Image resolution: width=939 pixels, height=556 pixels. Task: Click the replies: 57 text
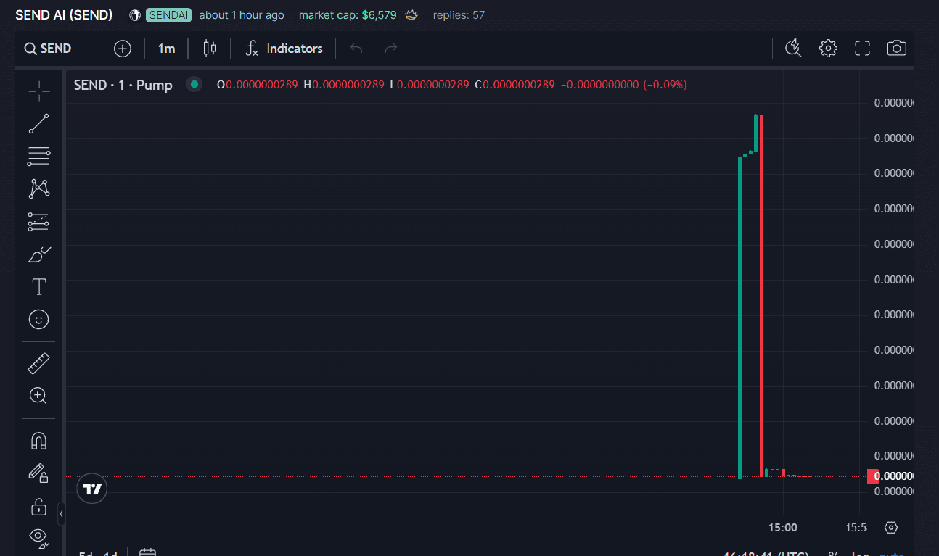459,15
